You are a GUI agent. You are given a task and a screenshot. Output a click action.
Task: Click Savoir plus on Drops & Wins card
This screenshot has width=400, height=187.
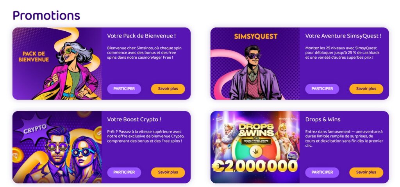click(x=366, y=172)
